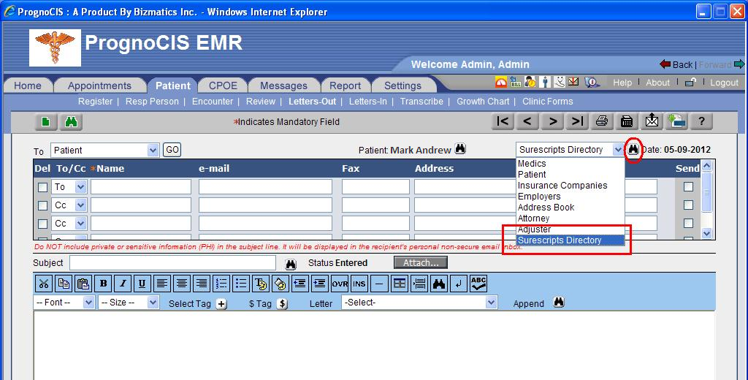Click into the Subject input field

point(172,262)
